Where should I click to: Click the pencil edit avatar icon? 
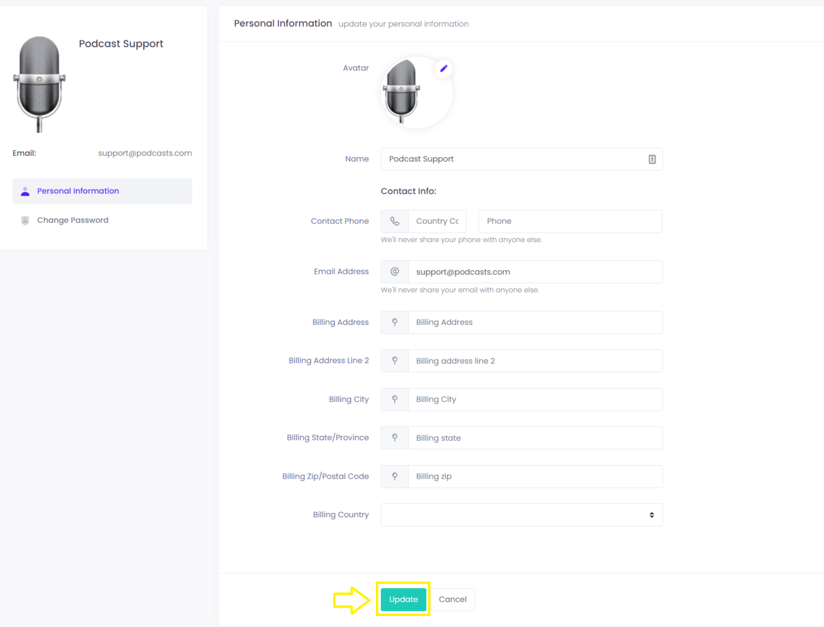click(444, 68)
